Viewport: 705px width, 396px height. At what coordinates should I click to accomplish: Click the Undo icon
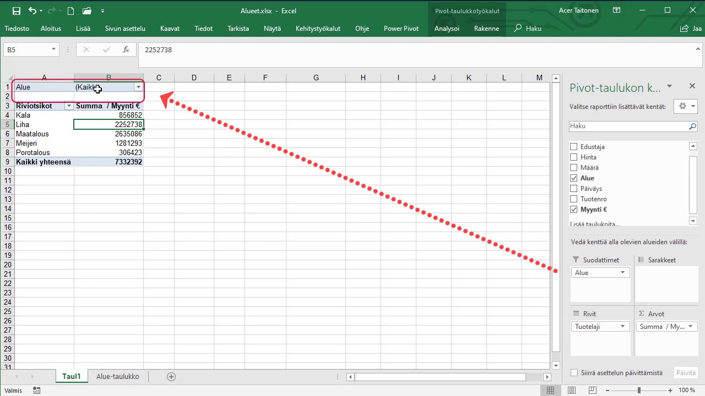coord(32,10)
